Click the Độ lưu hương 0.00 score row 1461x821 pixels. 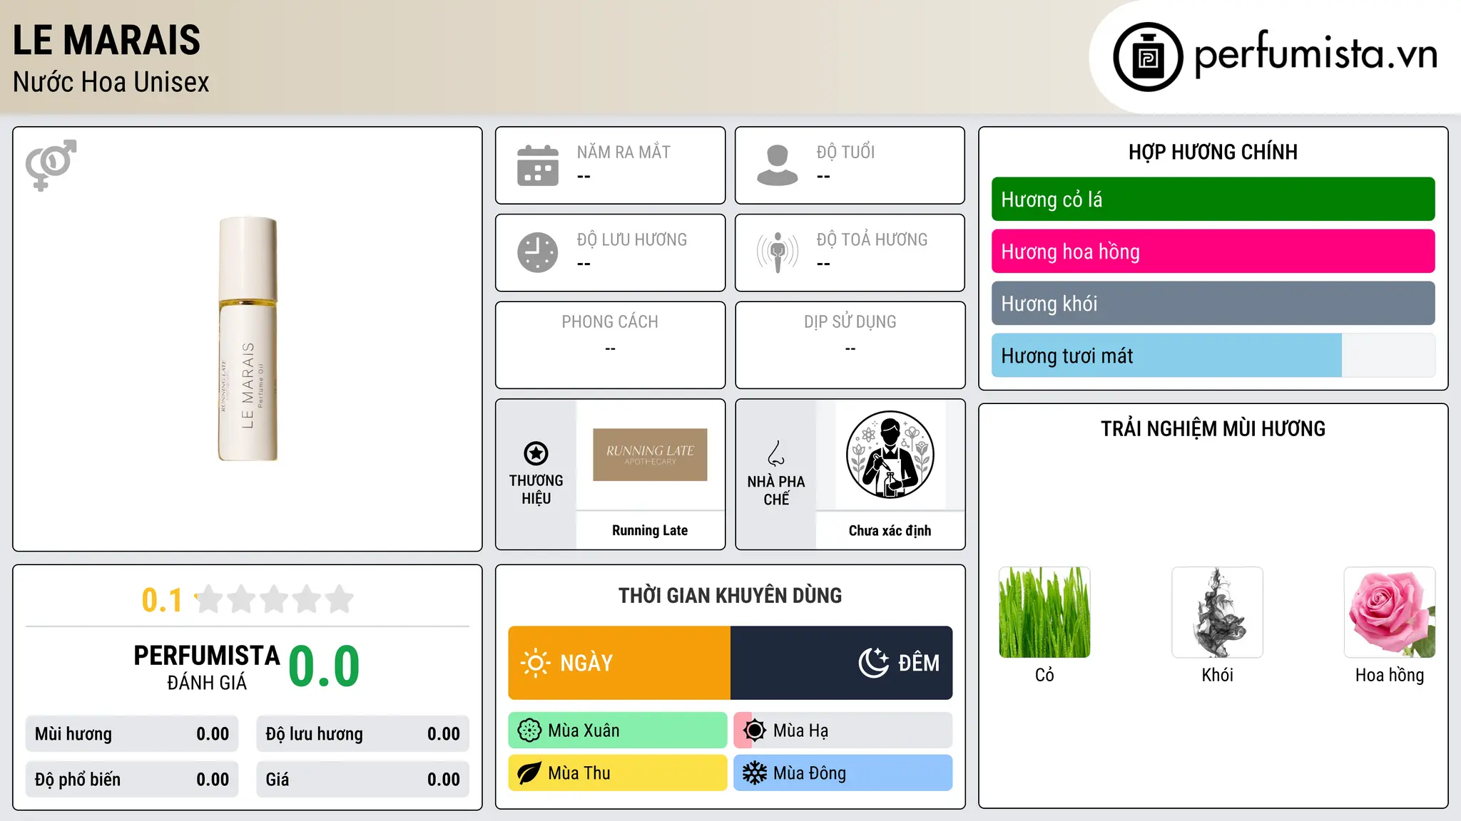coord(363,734)
